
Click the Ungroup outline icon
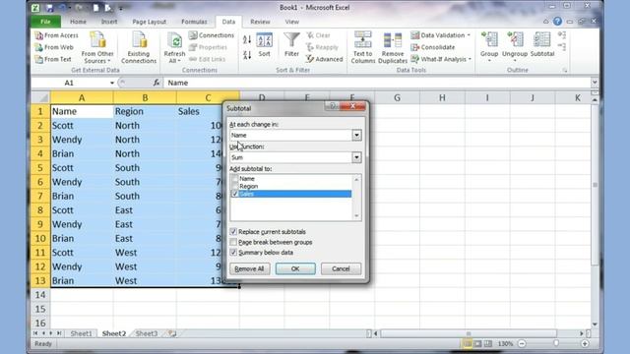[515, 39]
